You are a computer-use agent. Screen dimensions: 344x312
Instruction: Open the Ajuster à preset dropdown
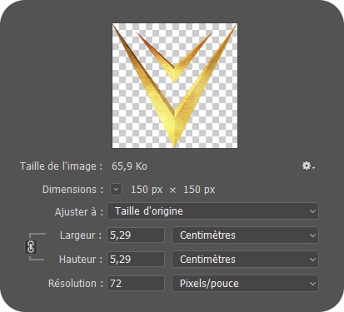(x=213, y=211)
